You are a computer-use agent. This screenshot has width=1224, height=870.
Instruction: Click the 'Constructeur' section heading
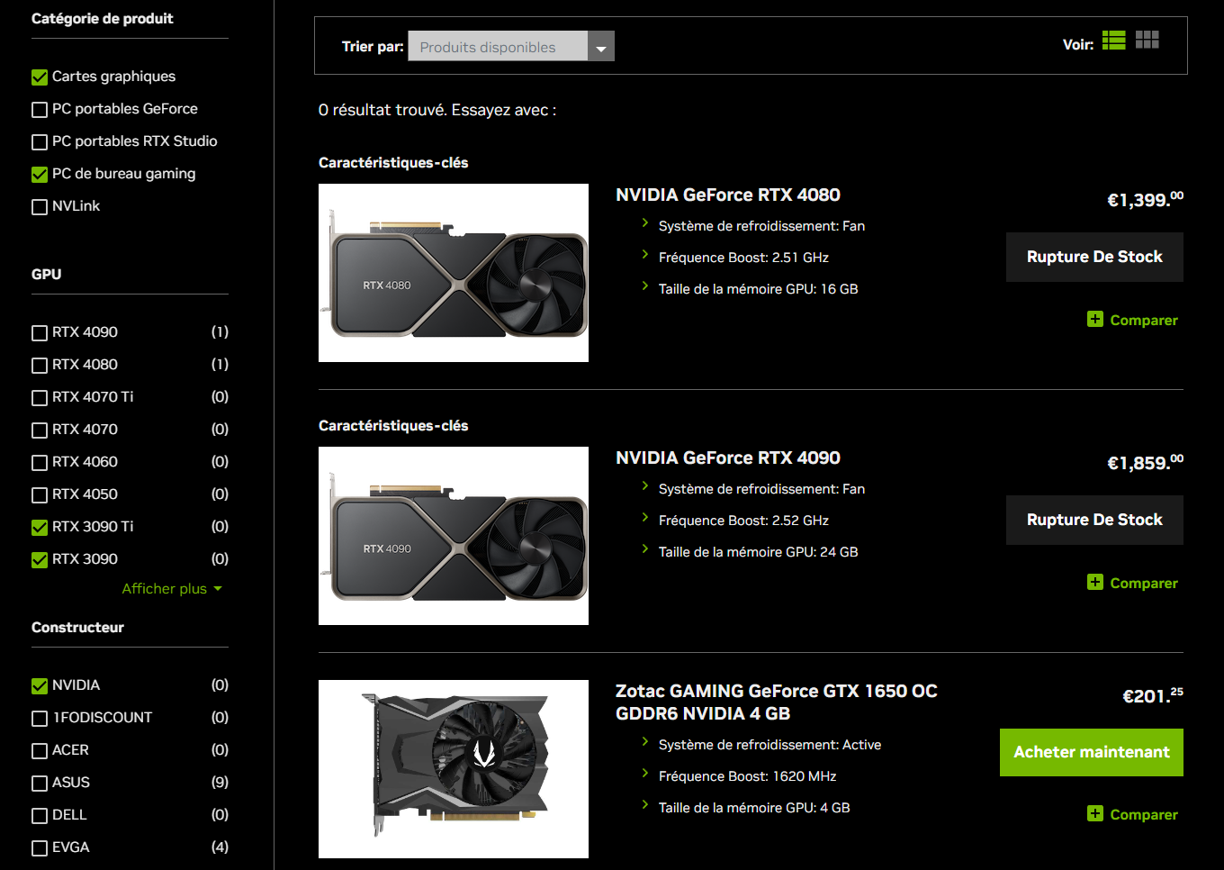click(77, 628)
